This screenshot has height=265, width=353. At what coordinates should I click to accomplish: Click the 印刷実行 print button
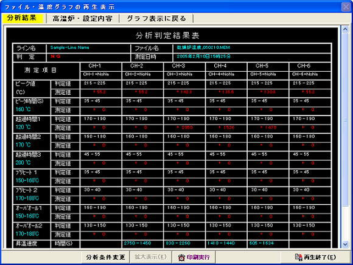pos(194,257)
